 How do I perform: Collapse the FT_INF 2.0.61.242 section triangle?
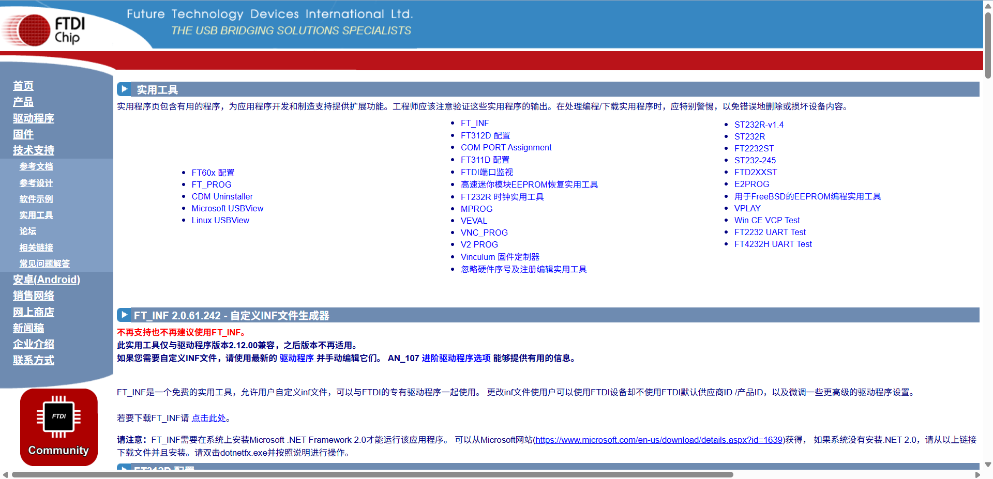[124, 315]
